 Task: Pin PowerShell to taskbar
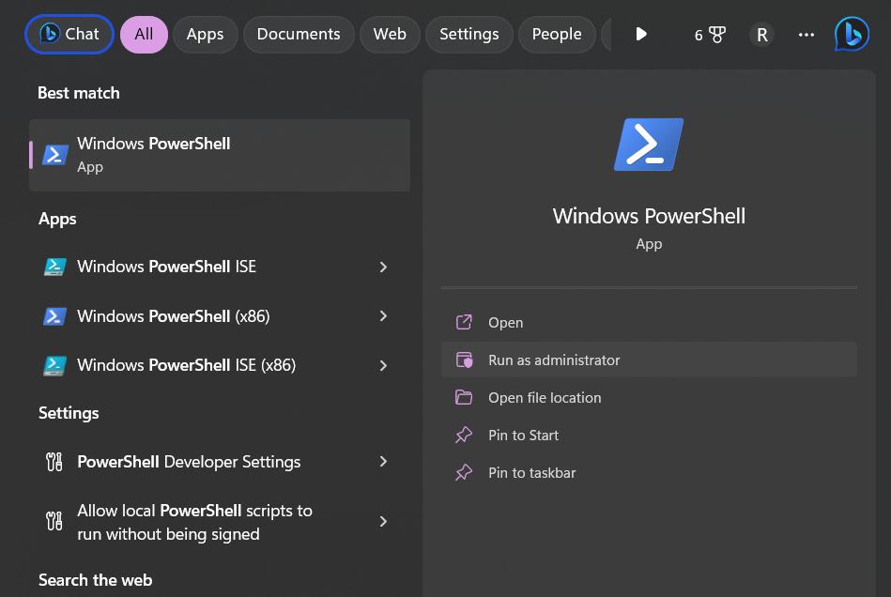[531, 473]
